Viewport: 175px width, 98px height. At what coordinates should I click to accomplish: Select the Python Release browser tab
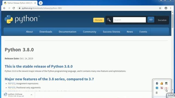click(x=20, y=3)
